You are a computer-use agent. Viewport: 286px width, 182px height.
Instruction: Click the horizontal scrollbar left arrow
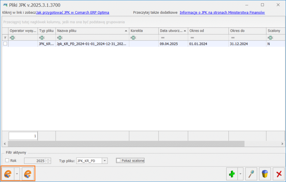(5, 144)
